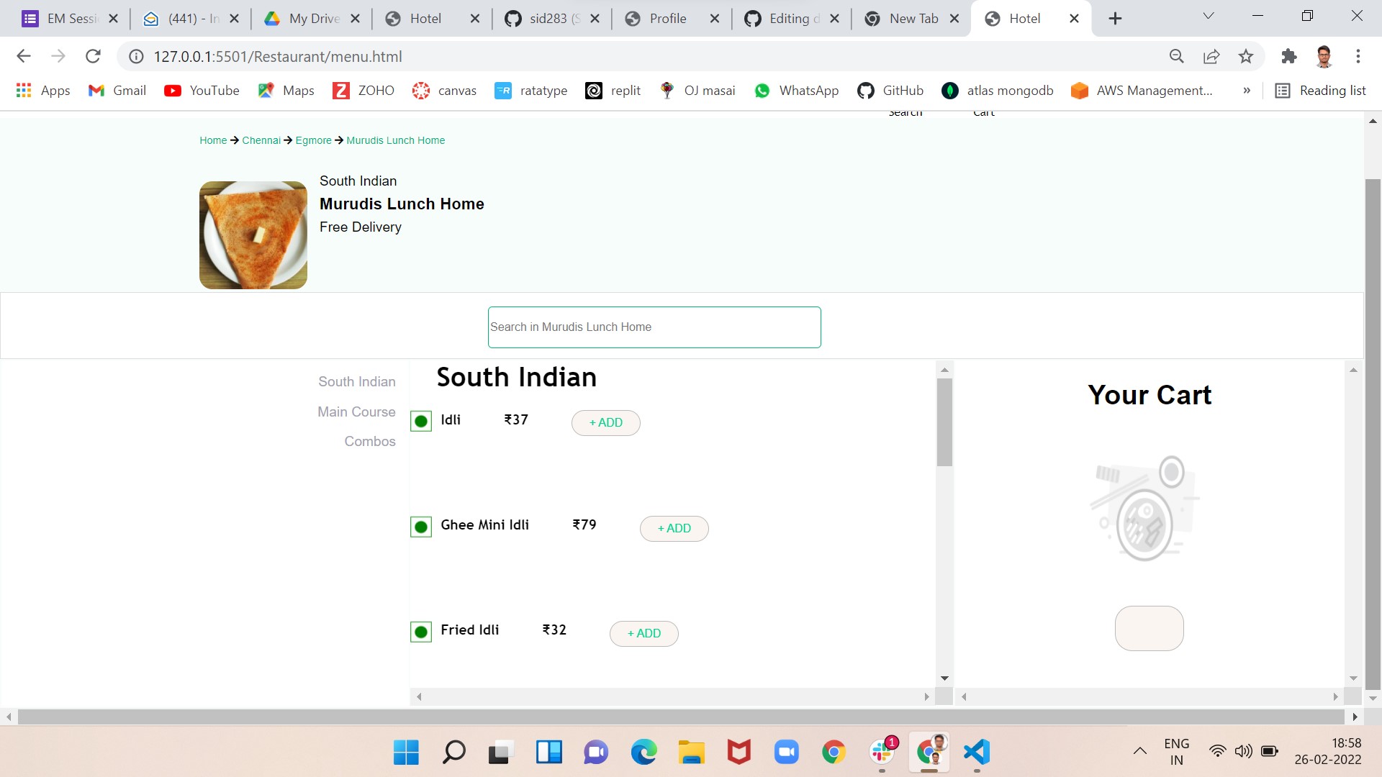This screenshot has width=1382, height=777.
Task: Select the Main Course category
Action: pos(356,412)
